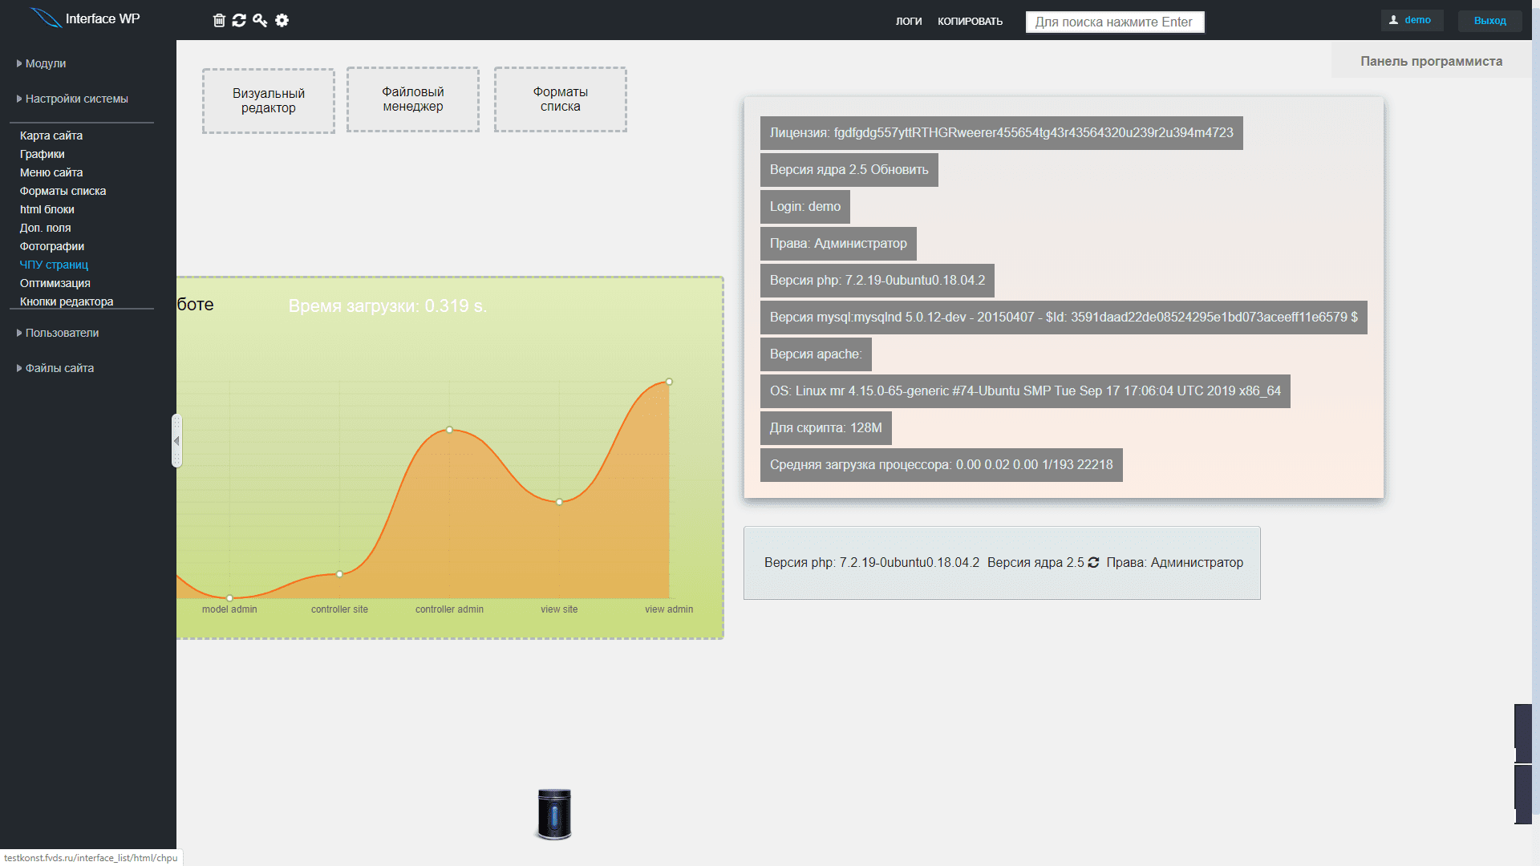
Task: Click the trash bin toolbar icon
Action: click(x=219, y=20)
